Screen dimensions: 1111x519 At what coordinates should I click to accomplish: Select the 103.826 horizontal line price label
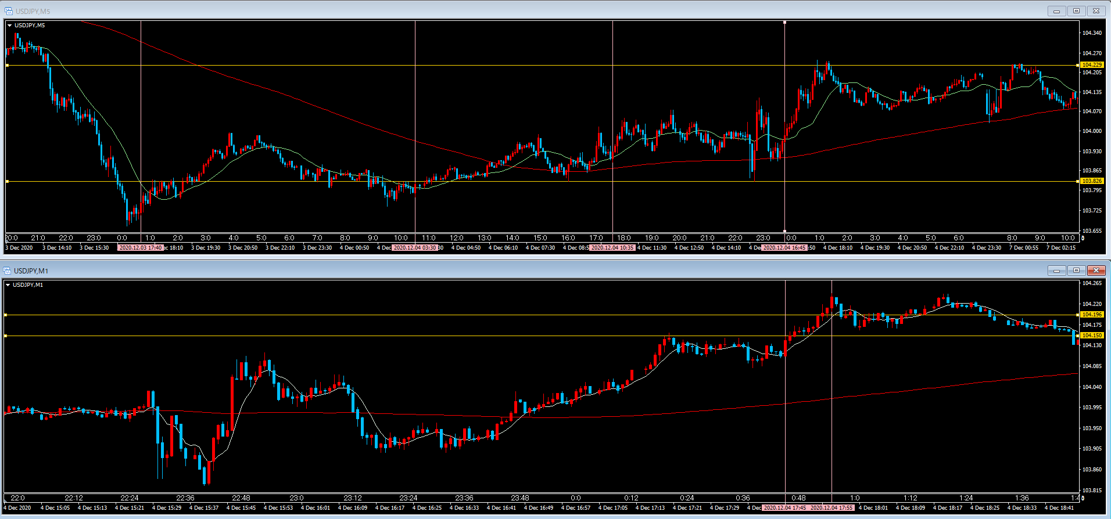pos(1092,181)
